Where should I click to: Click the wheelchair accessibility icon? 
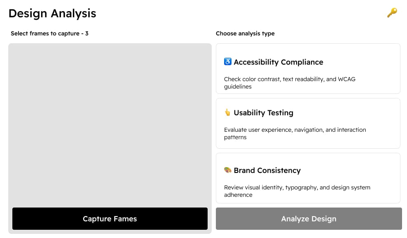(228, 62)
